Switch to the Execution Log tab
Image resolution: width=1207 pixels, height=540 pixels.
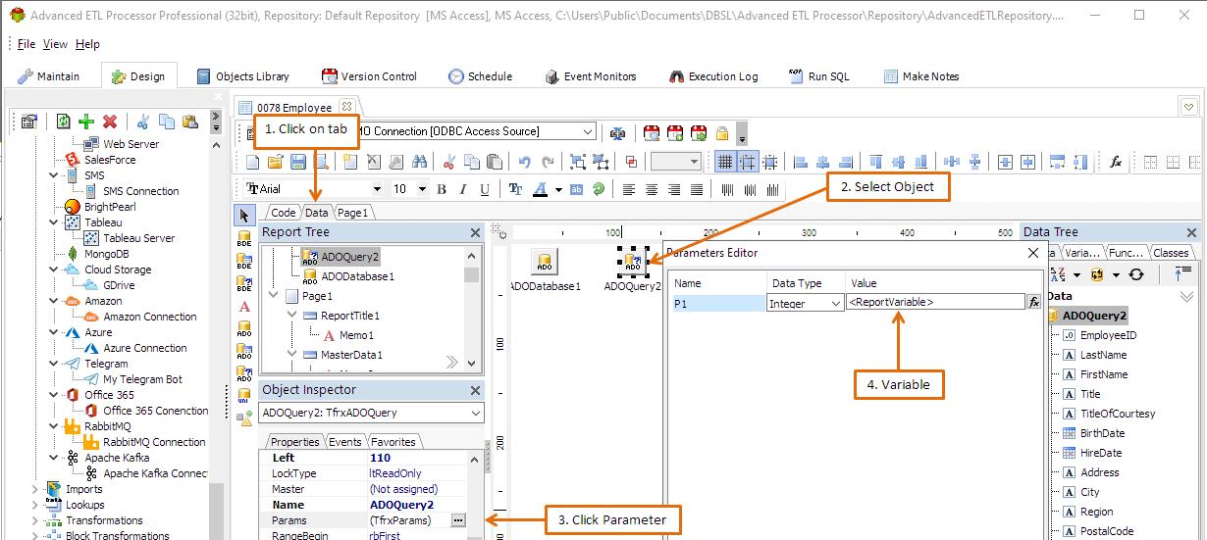point(713,76)
